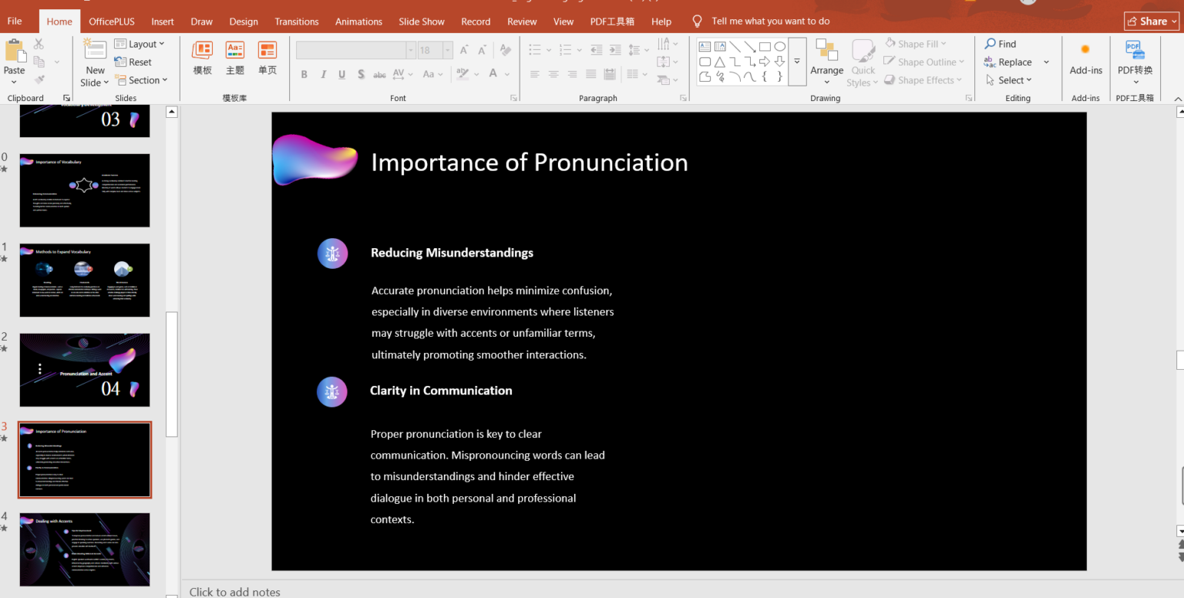Add a New Slide
This screenshot has height=598, width=1184.
[x=95, y=63]
